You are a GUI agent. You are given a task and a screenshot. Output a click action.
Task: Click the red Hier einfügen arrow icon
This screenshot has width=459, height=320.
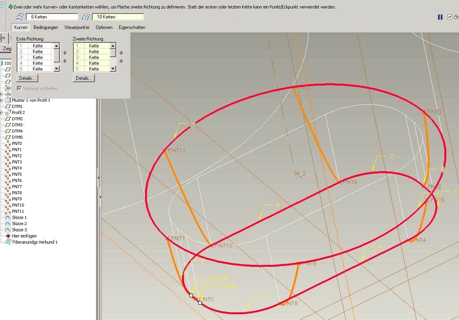point(8,236)
